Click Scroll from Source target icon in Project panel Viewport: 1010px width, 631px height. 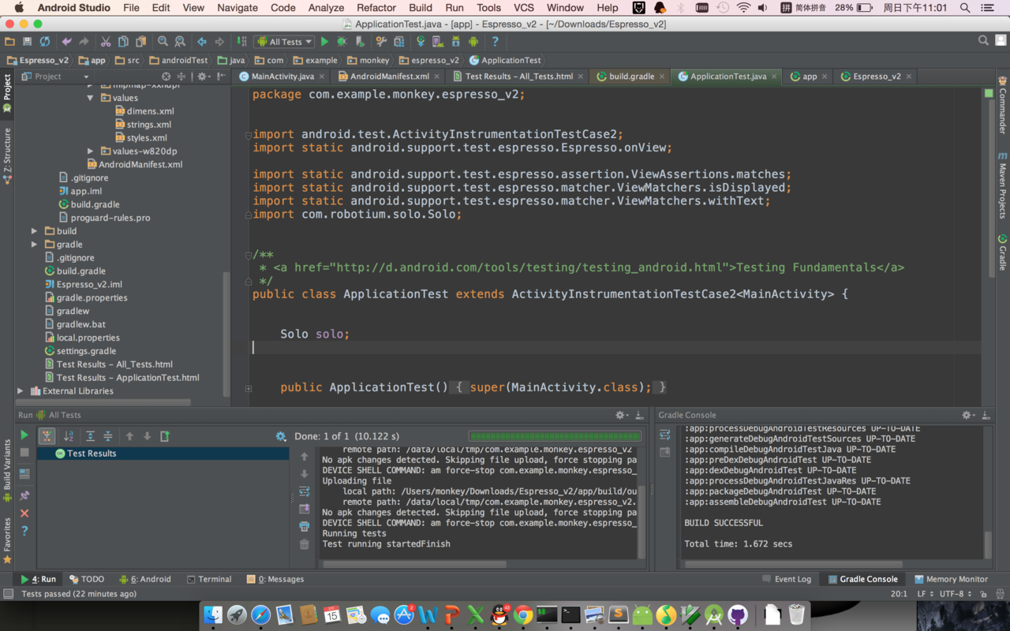point(166,77)
